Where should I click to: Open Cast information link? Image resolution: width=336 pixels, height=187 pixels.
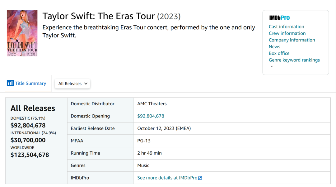point(286,26)
